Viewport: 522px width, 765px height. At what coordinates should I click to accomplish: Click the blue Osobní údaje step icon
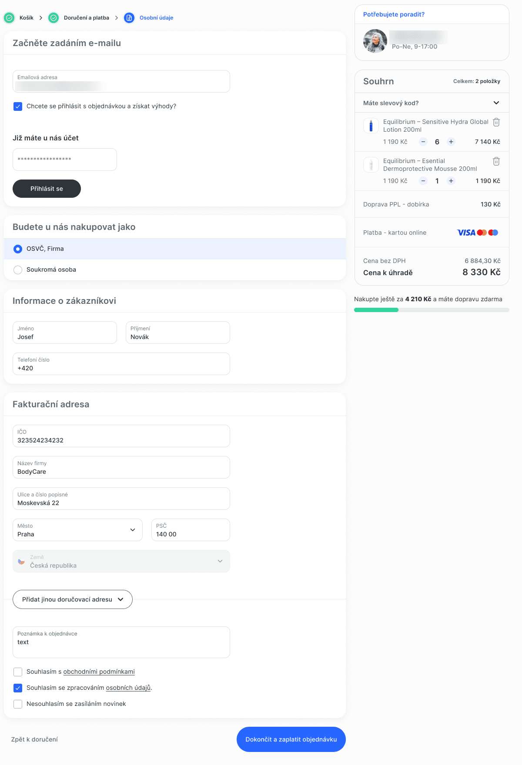click(129, 18)
